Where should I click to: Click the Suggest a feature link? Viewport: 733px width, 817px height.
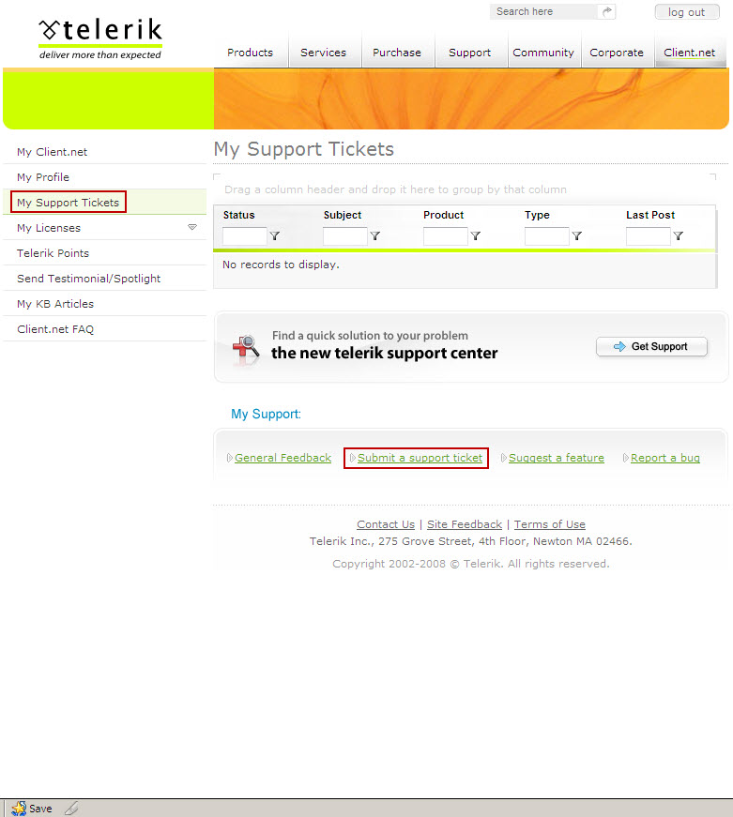click(557, 458)
